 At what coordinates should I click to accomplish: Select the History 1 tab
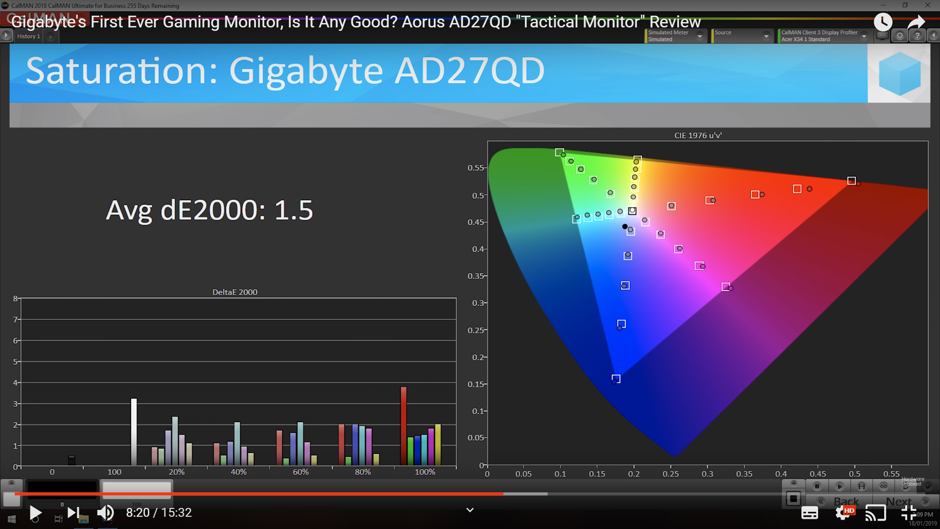click(28, 36)
